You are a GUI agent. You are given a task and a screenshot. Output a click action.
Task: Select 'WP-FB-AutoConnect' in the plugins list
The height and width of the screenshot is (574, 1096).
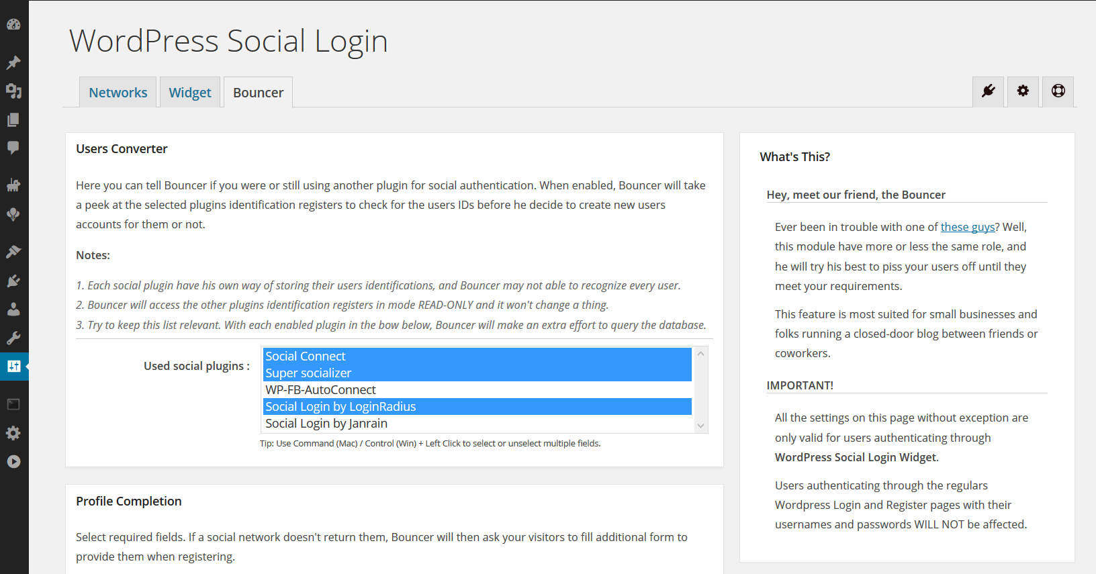click(x=477, y=390)
